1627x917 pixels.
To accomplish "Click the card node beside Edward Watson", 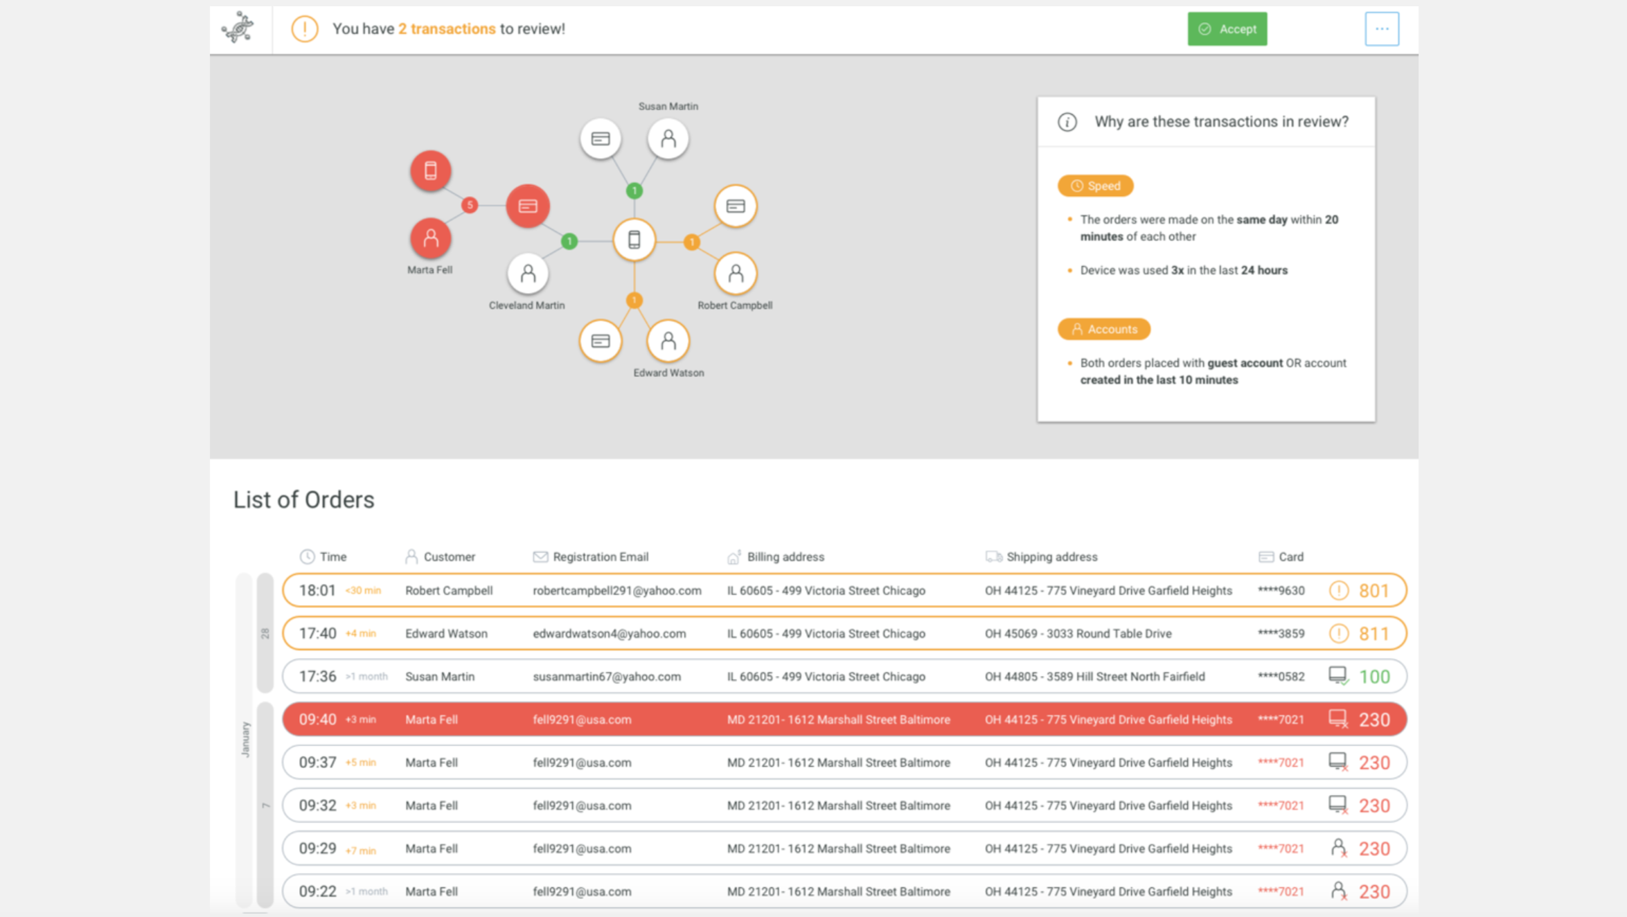I will coord(601,341).
